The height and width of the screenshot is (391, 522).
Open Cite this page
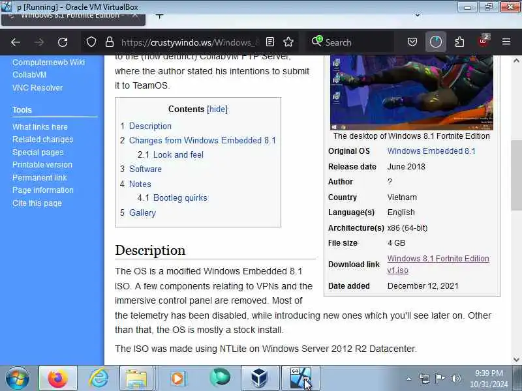click(37, 203)
